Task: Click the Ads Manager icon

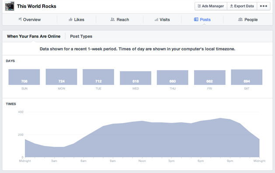Action: [x=199, y=6]
